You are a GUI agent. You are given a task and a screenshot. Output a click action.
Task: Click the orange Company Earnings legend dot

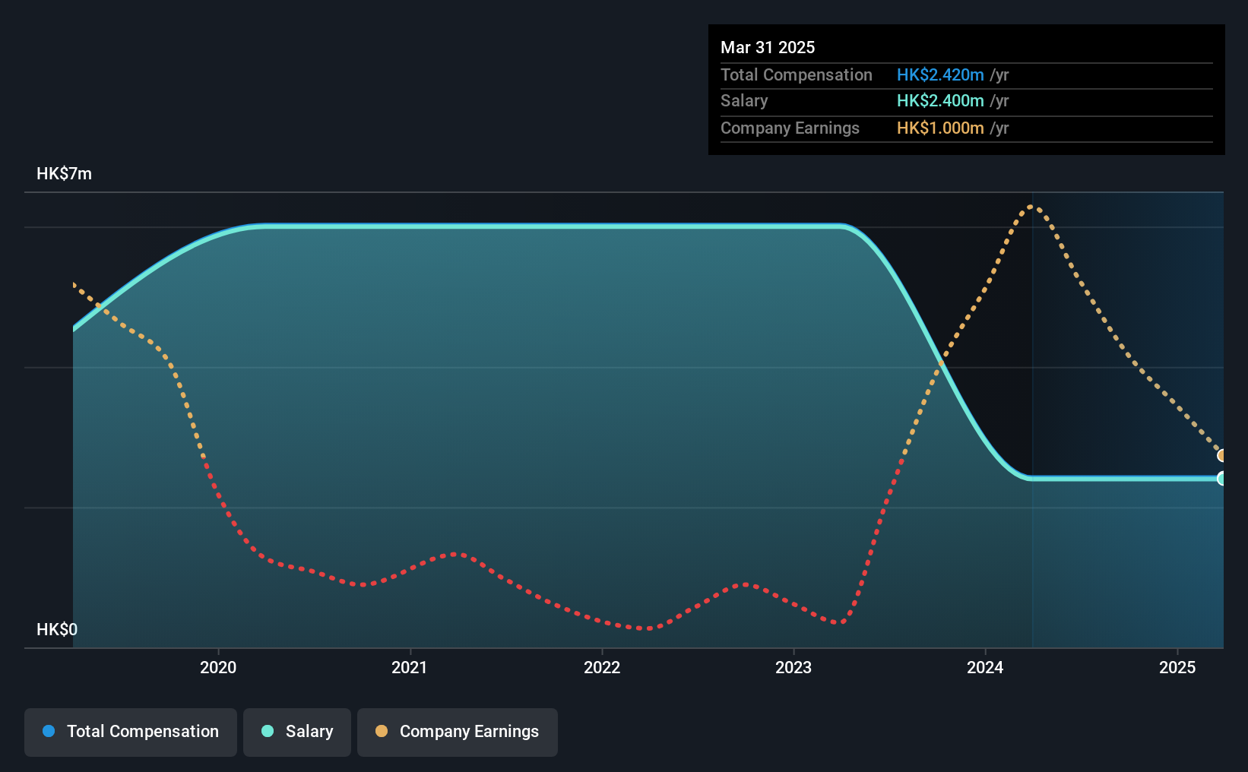coord(382,731)
